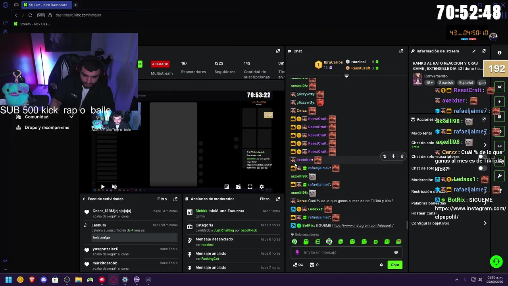Viewport: 508px width, 286px height.
Task: Expand the Chat de solo-seguidores option
Action: (x=485, y=145)
